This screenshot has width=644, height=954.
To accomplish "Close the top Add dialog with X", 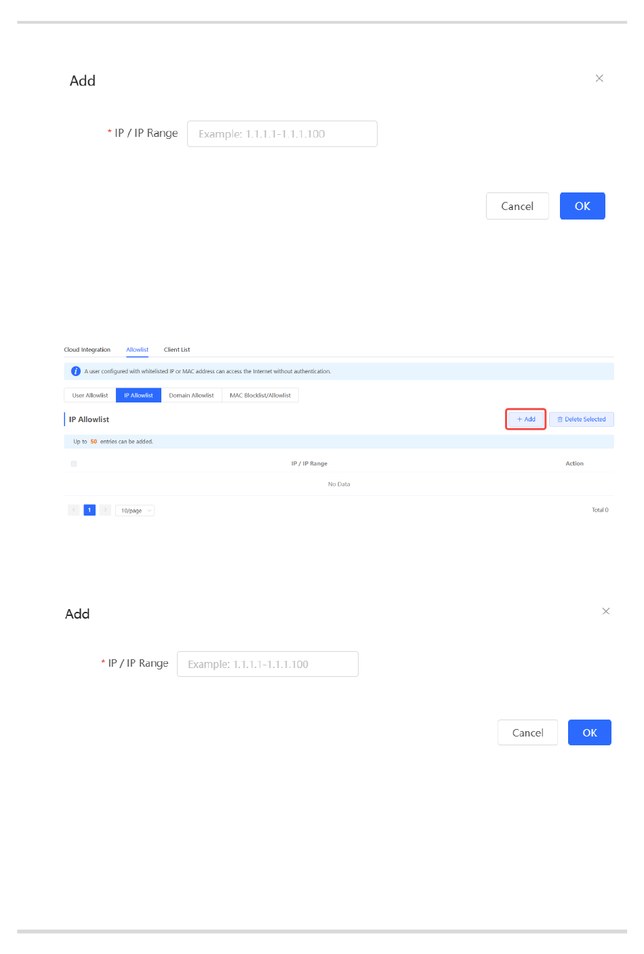I will 599,79.
